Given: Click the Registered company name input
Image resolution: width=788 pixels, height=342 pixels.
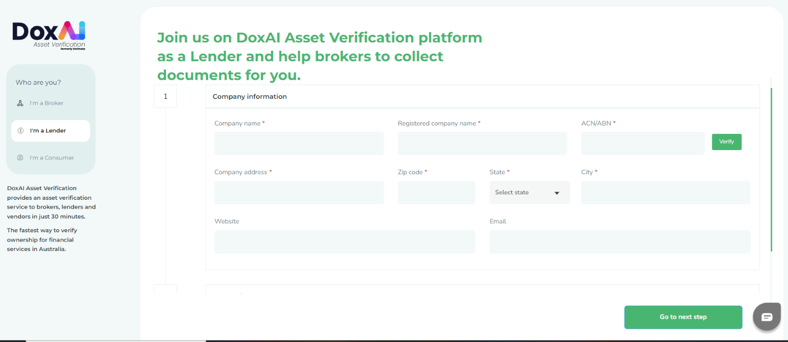Looking at the screenshot, I should 482,143.
